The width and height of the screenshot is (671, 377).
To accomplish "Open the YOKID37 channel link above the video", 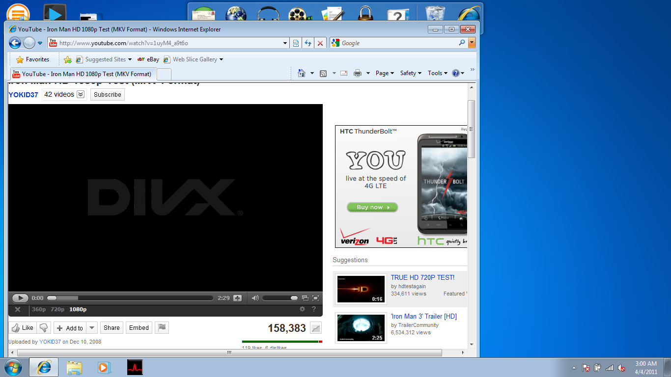I will (x=23, y=95).
